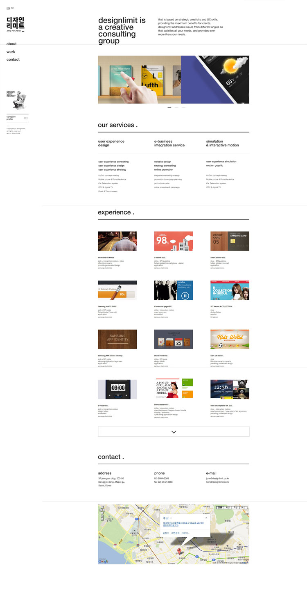Click S-health GUI project title

(160, 257)
